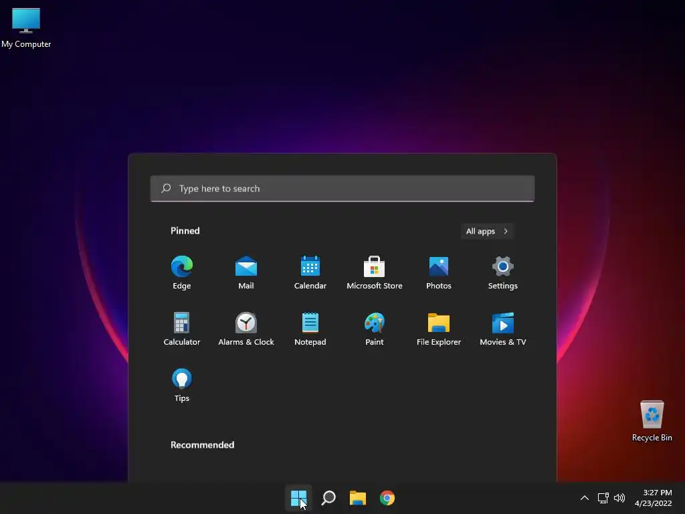This screenshot has height=514, width=685.
Task: Open Settings from pinned apps
Action: pos(503,273)
